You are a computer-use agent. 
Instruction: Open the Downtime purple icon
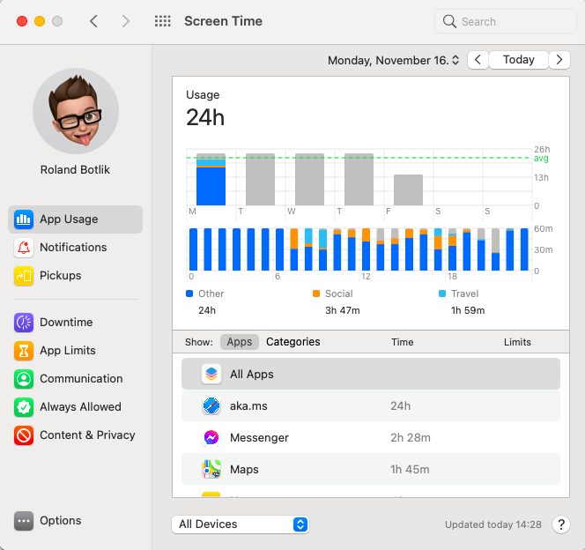(x=24, y=323)
